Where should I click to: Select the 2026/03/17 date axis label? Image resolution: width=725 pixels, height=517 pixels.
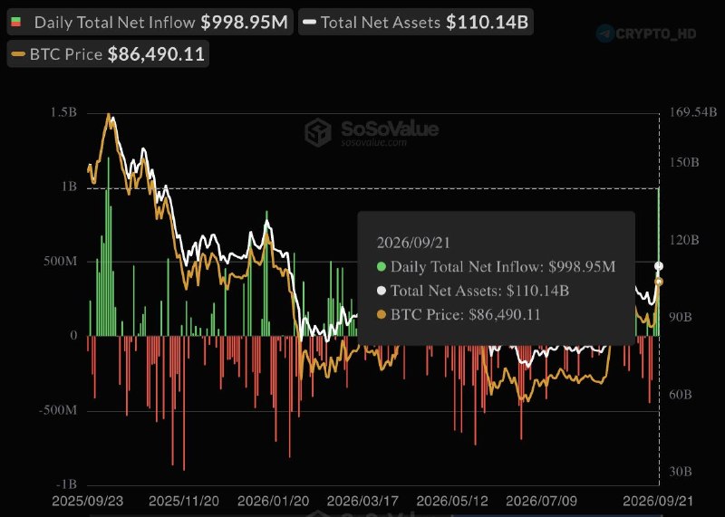(x=362, y=502)
